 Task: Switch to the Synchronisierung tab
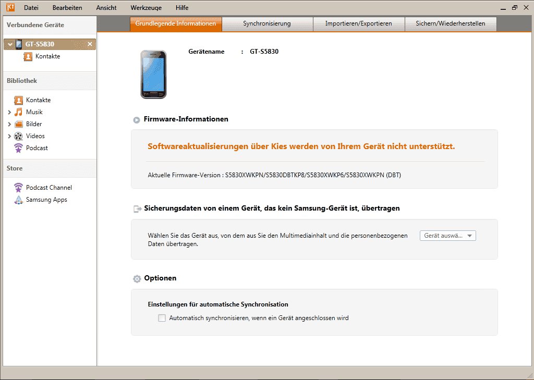pos(267,24)
